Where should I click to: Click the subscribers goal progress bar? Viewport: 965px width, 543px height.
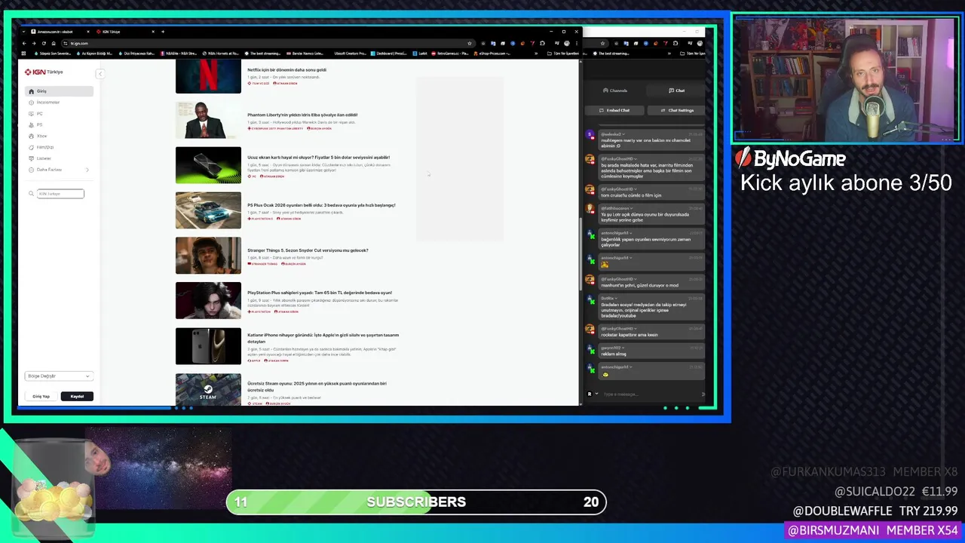416,502
